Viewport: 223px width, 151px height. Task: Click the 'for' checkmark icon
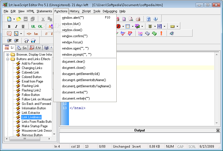click(123, 34)
